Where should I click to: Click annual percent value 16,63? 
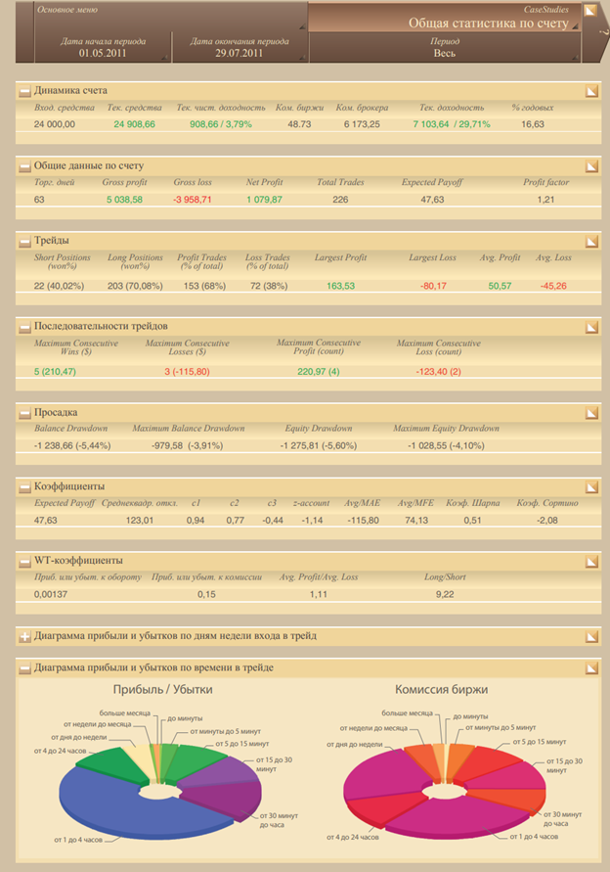533,124
